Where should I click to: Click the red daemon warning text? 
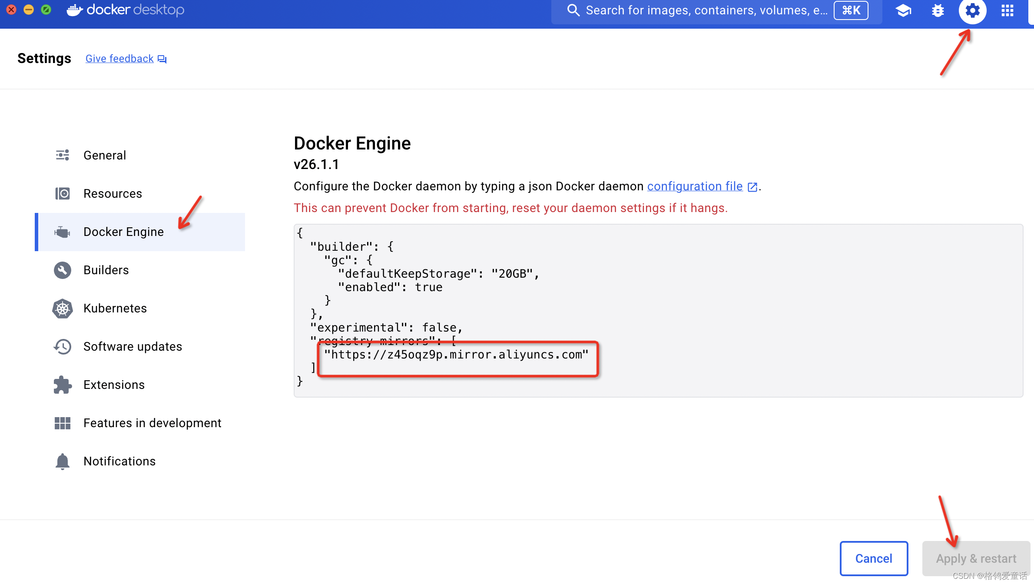coord(510,208)
